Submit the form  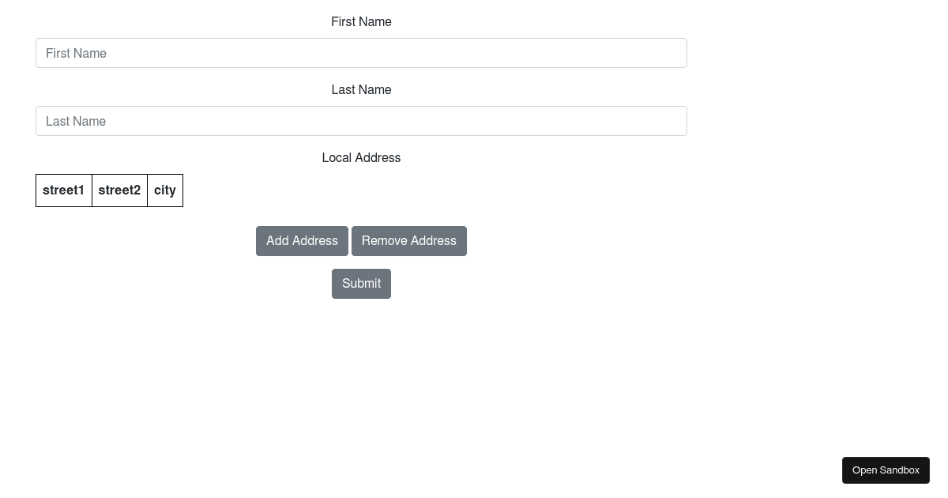[x=361, y=283]
